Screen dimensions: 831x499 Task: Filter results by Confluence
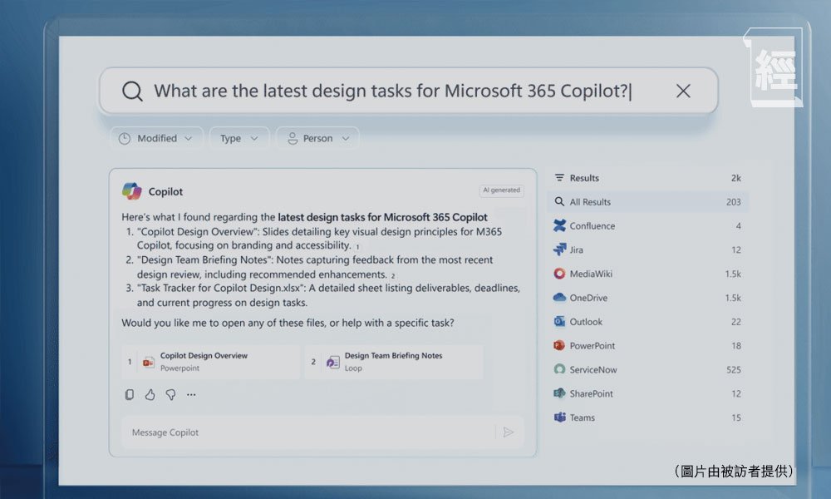click(647, 226)
